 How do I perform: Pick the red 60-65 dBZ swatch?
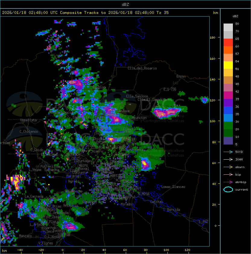pyautogui.click(x=228, y=43)
